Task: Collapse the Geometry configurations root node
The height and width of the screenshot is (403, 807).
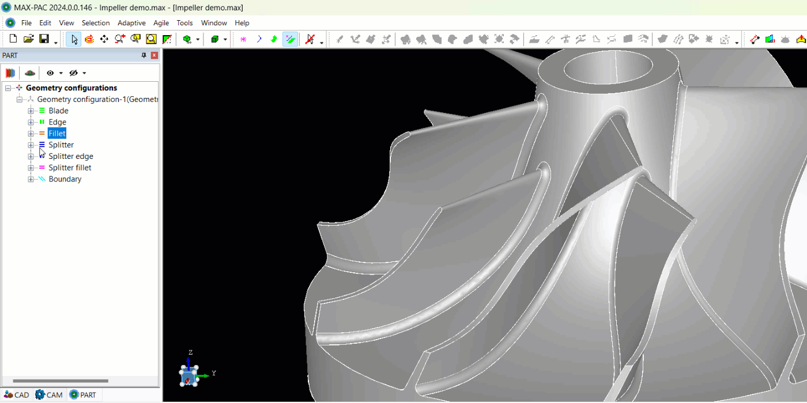Action: (x=8, y=88)
